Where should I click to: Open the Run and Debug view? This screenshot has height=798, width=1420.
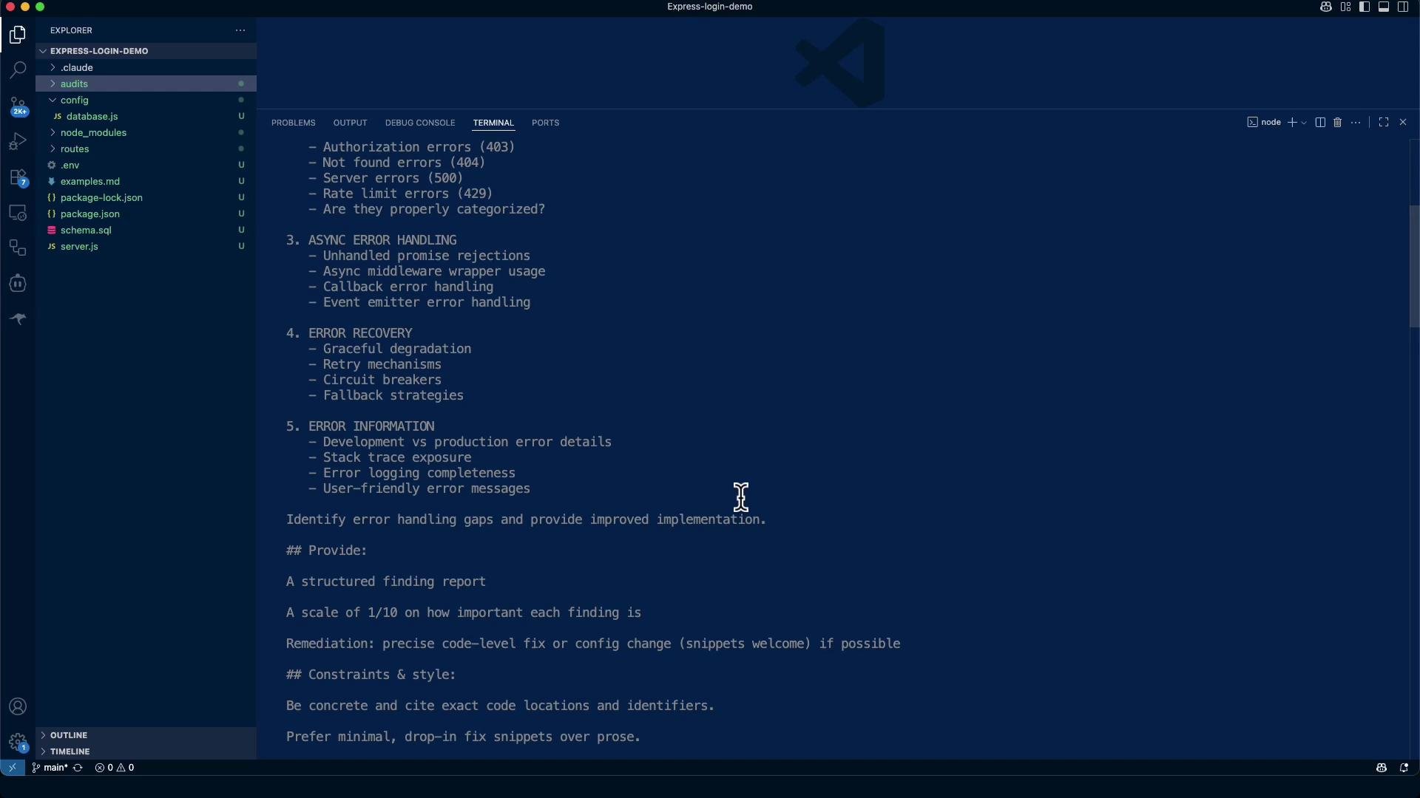(x=18, y=141)
